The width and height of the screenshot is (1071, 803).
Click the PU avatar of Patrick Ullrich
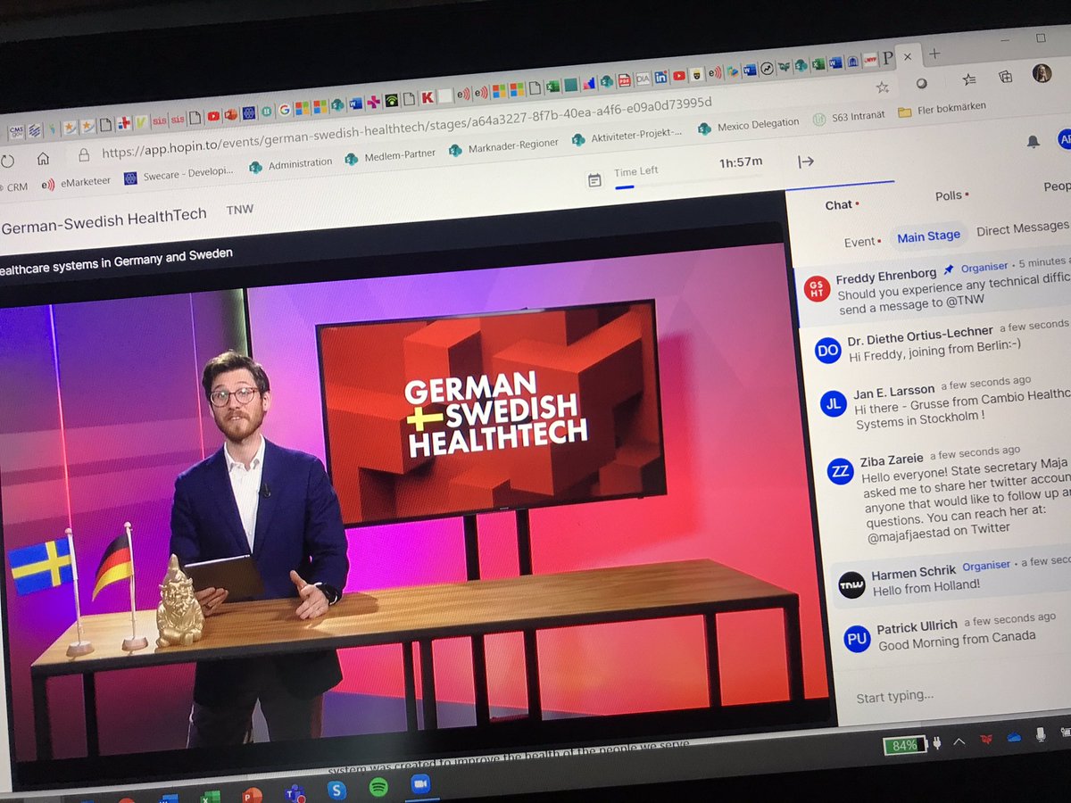pyautogui.click(x=858, y=639)
